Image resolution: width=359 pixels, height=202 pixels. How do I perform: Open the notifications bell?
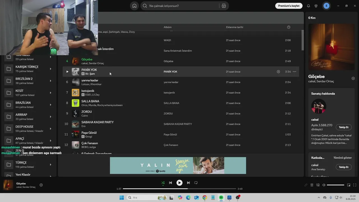pyautogui.click(x=309, y=6)
